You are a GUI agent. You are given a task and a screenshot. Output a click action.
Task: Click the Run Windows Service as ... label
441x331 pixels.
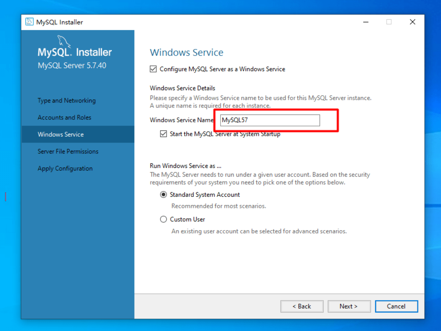coord(186,166)
